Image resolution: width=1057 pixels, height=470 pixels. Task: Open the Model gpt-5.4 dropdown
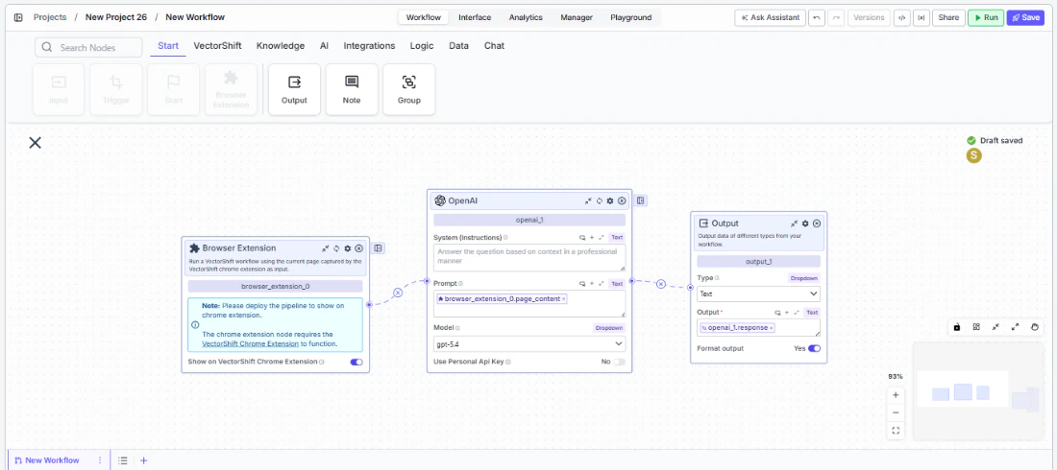[x=529, y=343]
